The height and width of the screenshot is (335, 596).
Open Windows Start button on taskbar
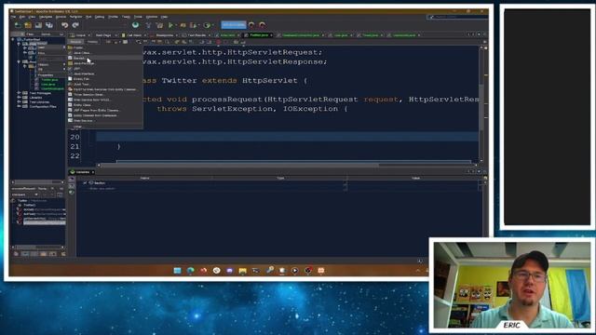[177, 271]
